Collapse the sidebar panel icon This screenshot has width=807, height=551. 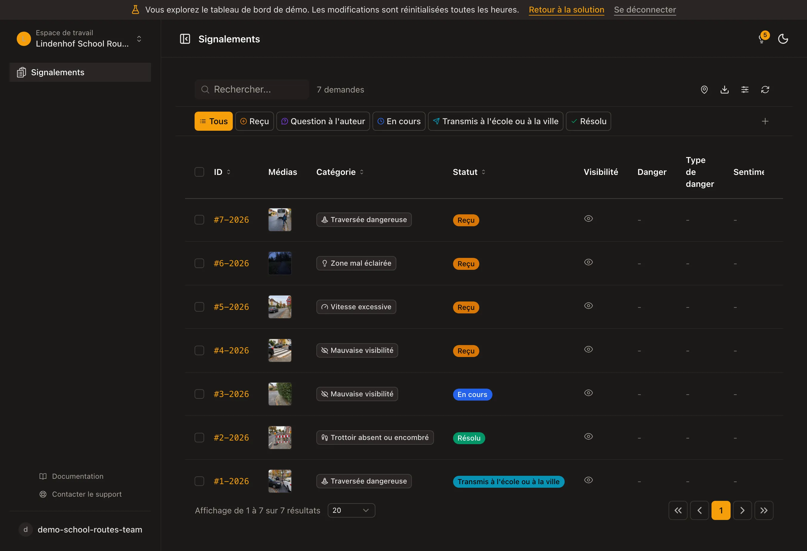pyautogui.click(x=185, y=39)
